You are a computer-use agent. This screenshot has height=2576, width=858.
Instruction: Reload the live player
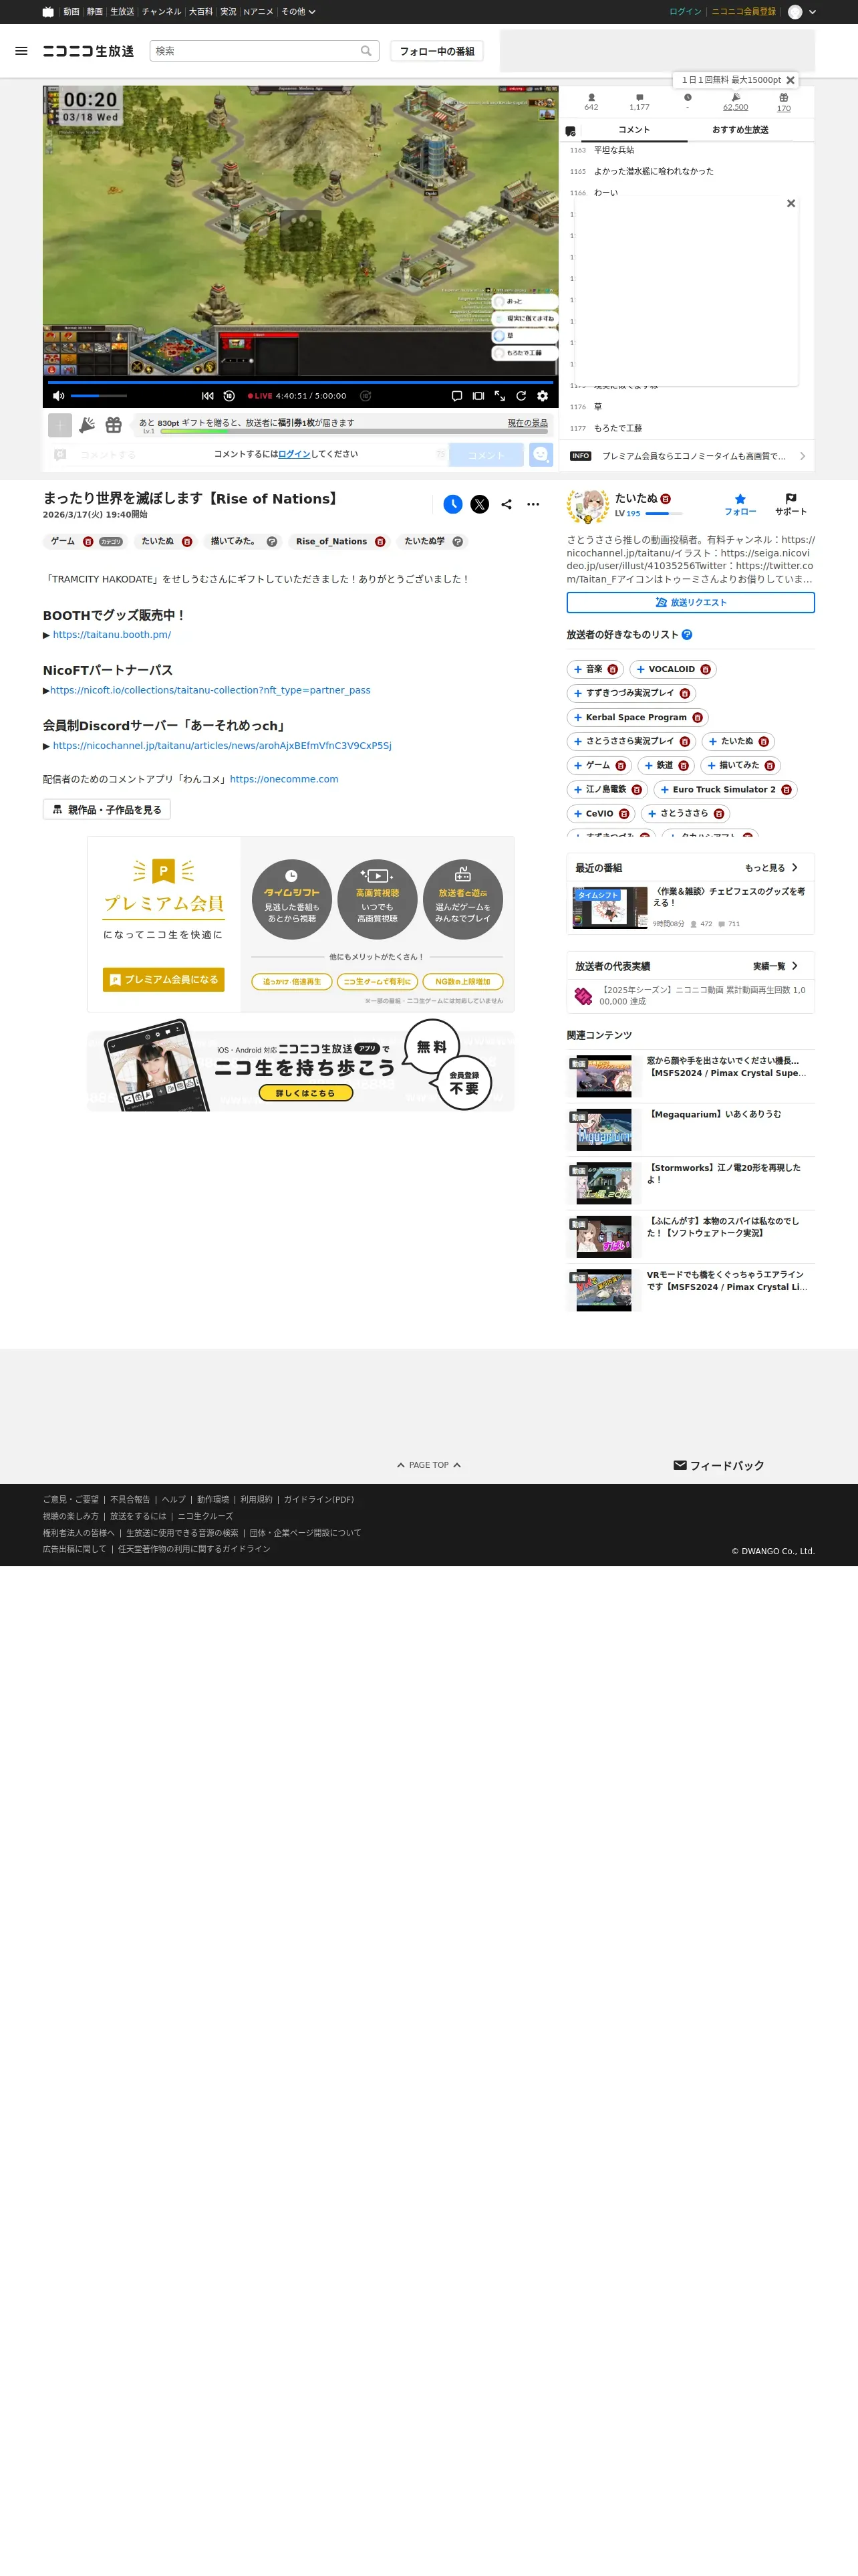pos(521,396)
